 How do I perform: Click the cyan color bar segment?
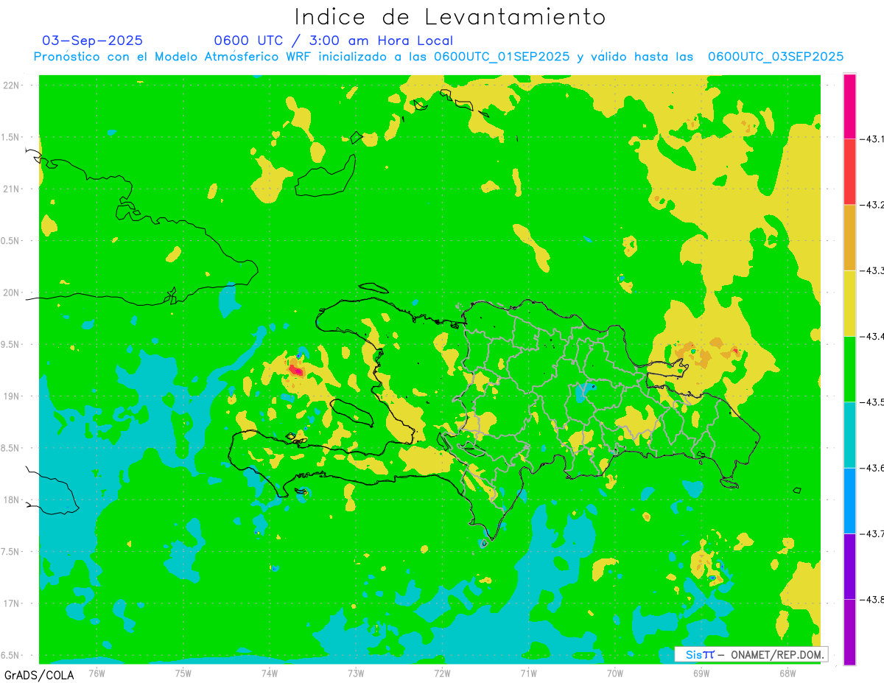point(849,435)
